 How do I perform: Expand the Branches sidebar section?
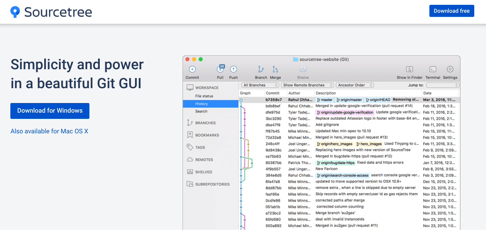tap(205, 123)
